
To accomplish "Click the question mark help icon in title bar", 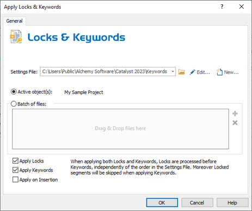I will [x=222, y=7].
